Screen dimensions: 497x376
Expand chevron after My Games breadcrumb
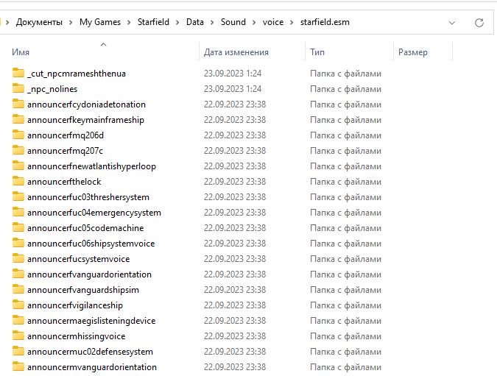[x=129, y=23]
